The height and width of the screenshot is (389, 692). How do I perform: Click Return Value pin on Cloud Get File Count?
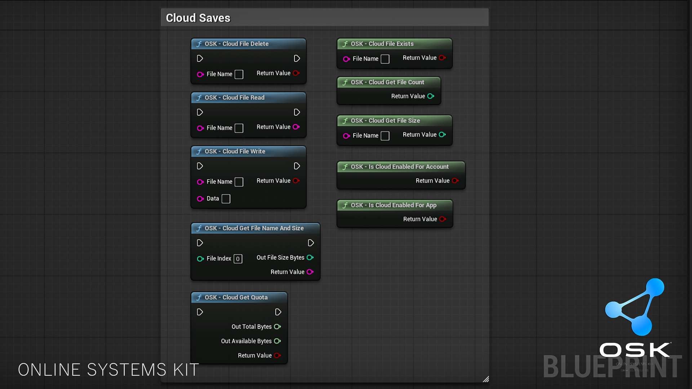pyautogui.click(x=431, y=96)
